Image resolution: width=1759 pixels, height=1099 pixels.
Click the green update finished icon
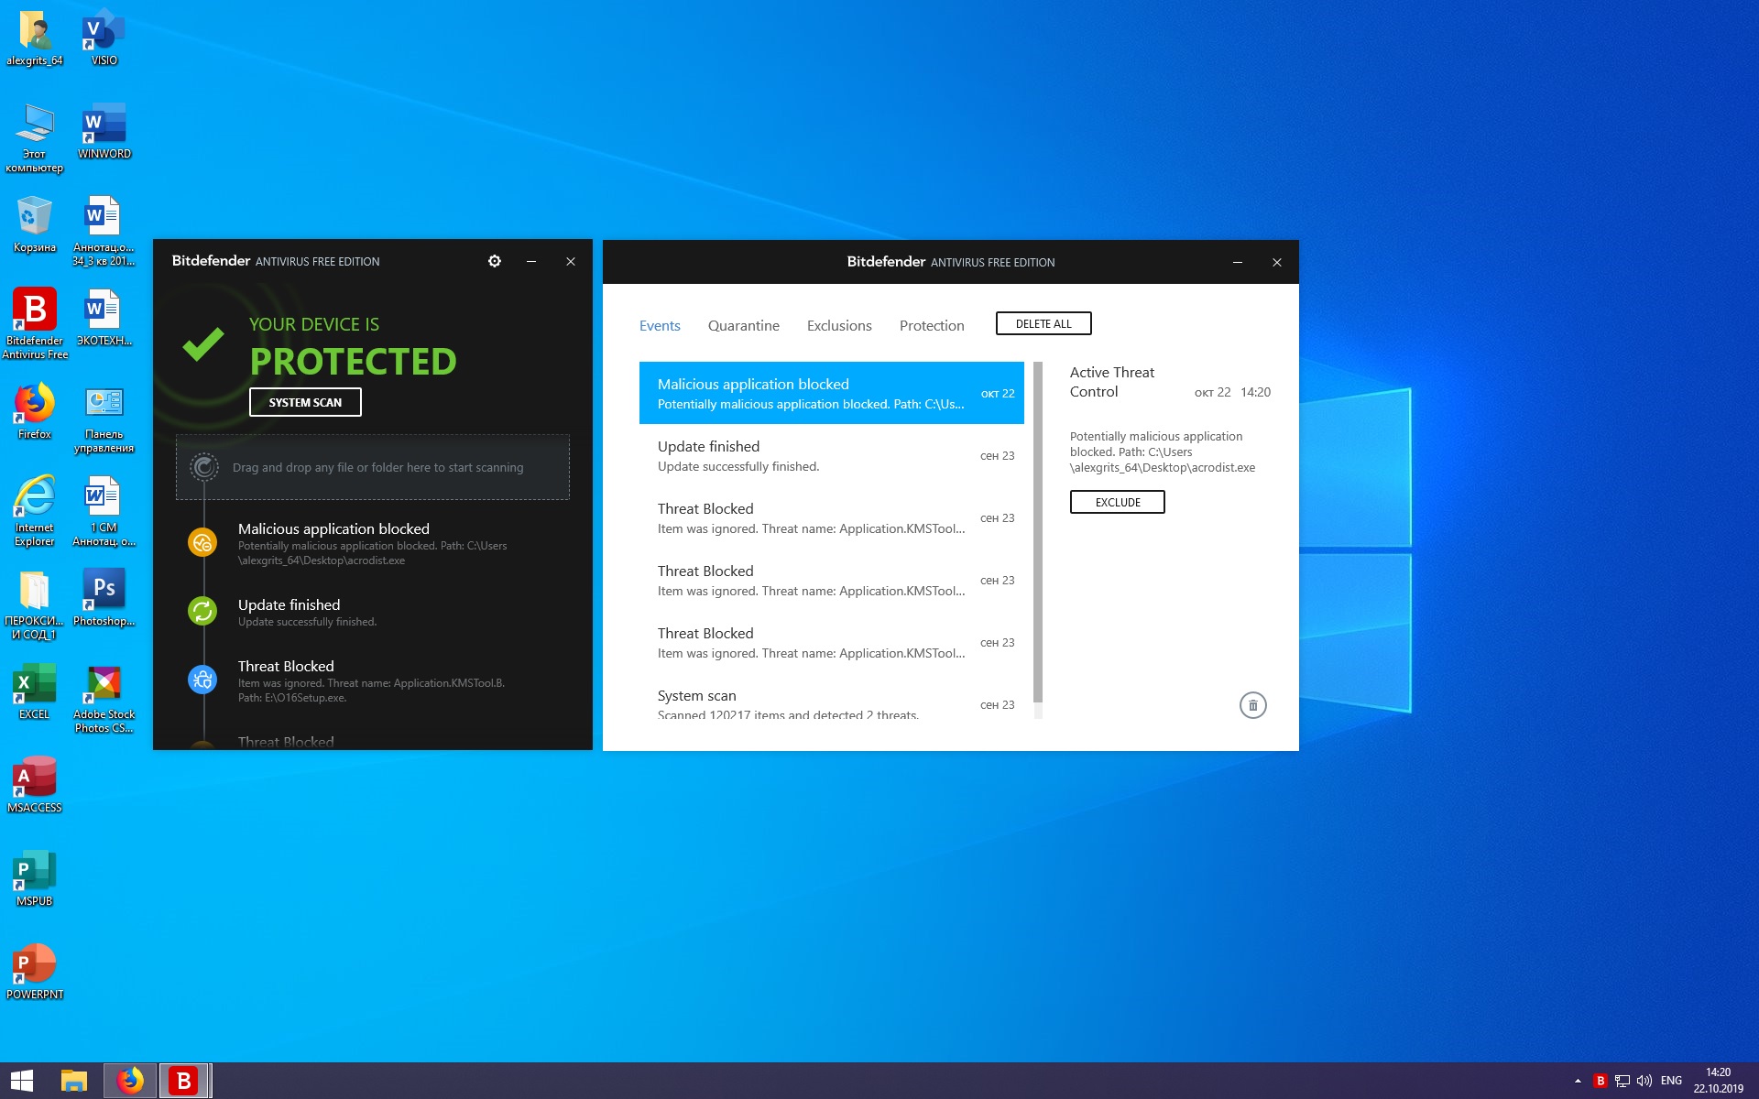pos(202,611)
